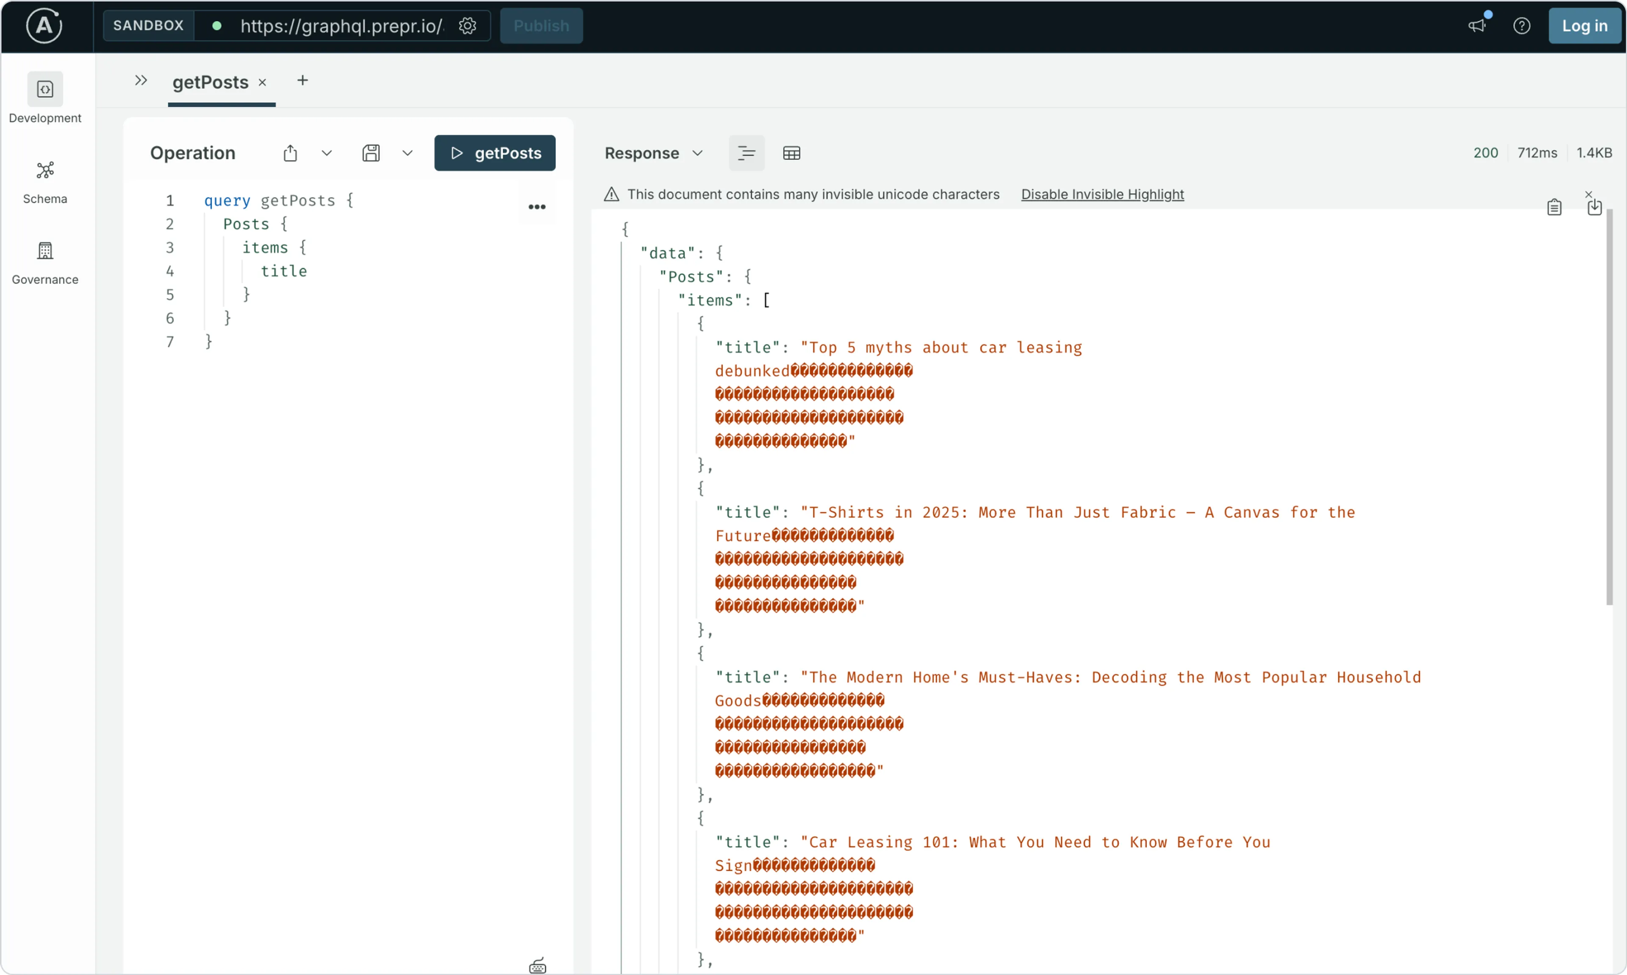Share the current operation

(290, 153)
